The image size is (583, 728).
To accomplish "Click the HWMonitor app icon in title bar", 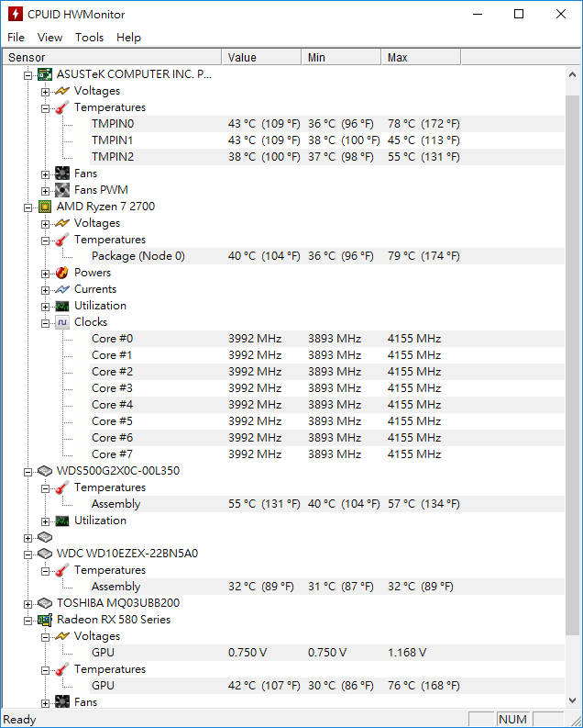I will 16,14.
